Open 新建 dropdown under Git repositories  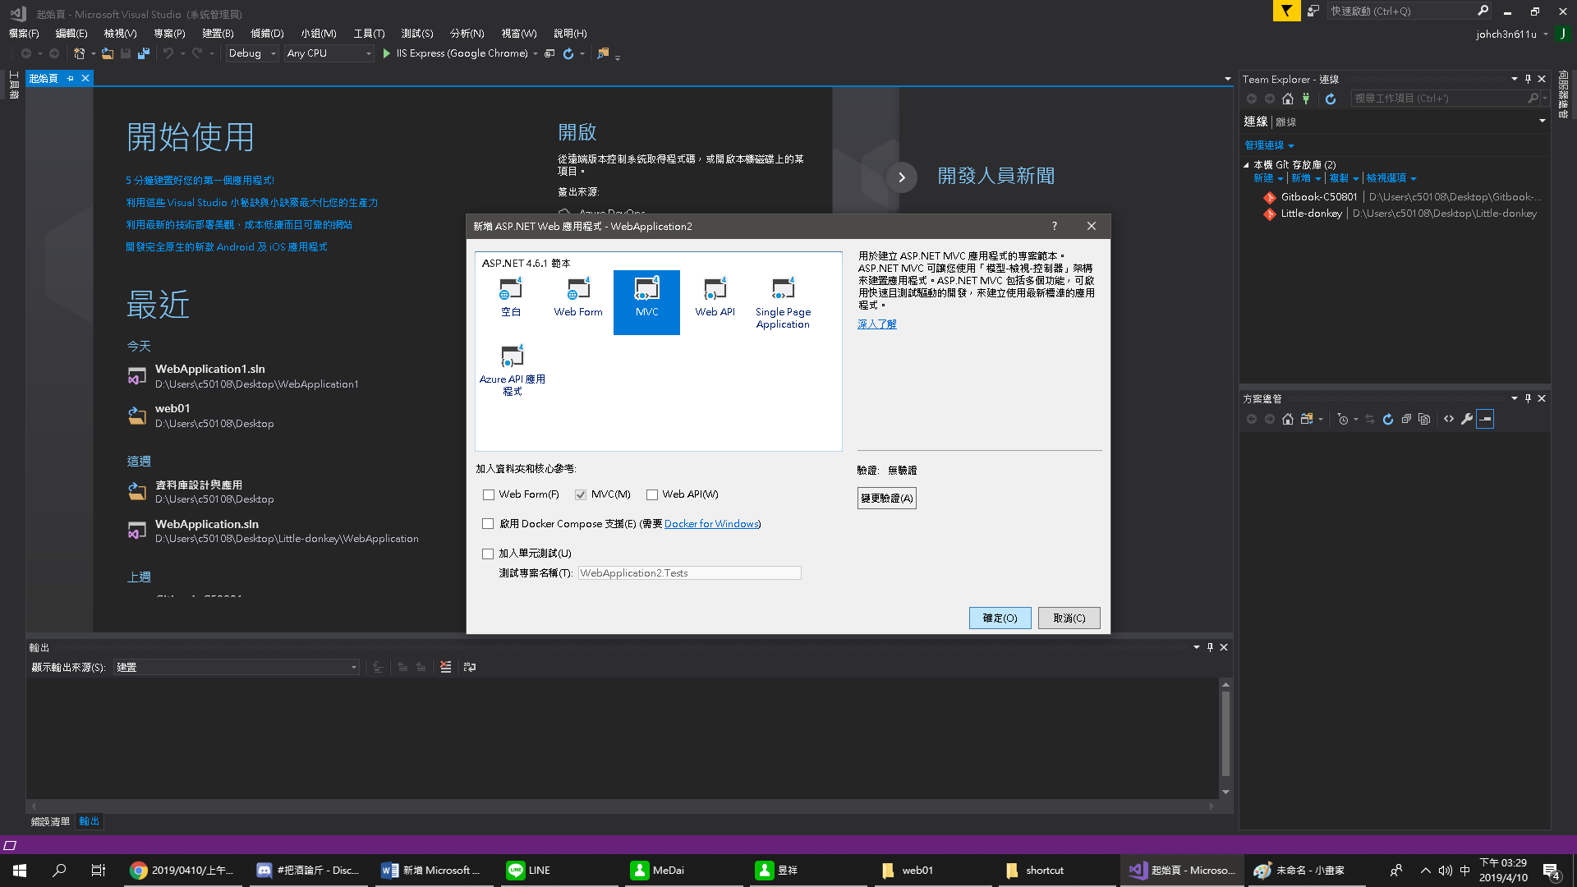pyautogui.click(x=1268, y=178)
